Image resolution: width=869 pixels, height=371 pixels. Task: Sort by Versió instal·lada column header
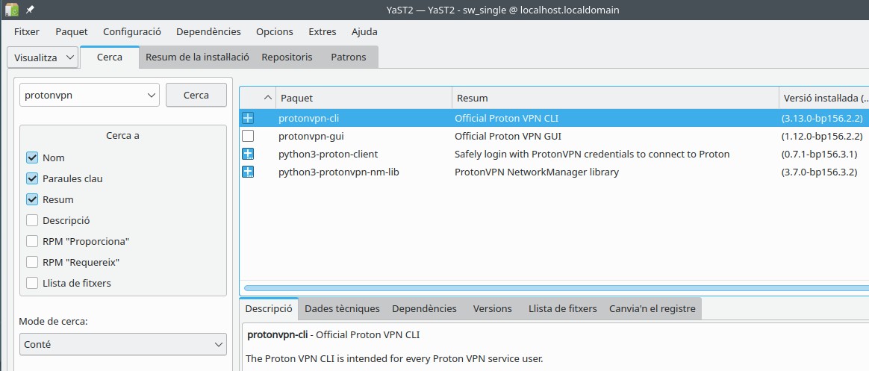coord(824,98)
